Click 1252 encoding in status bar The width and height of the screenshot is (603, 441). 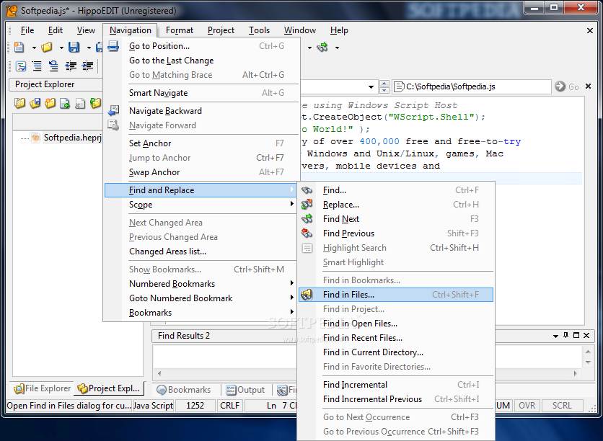195,405
